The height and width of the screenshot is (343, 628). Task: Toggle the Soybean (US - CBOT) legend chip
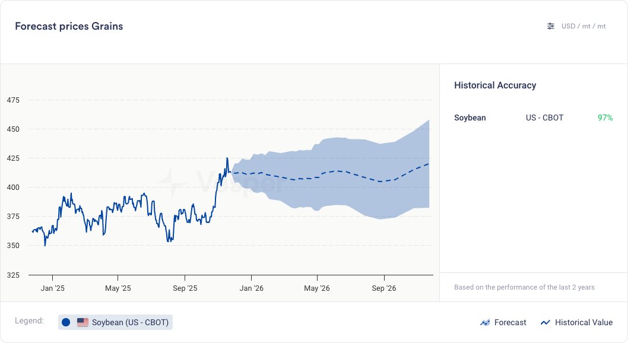tap(116, 322)
